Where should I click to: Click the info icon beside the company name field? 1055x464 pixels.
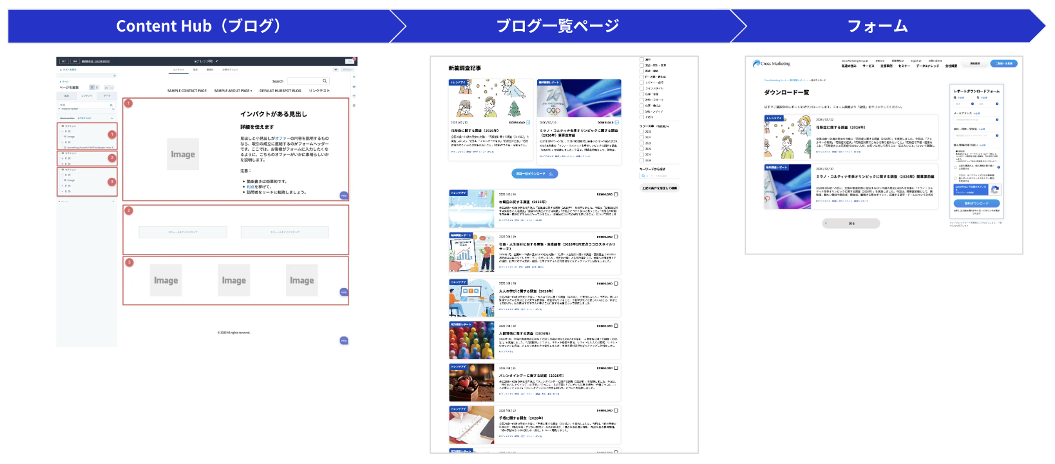coord(997,135)
